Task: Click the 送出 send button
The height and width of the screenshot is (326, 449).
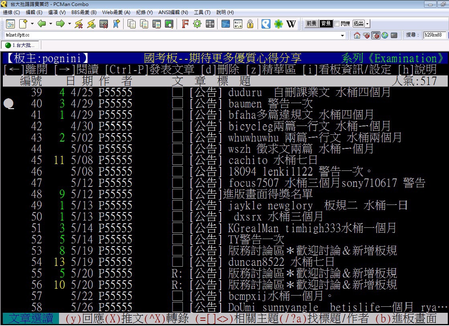Action: (358, 24)
